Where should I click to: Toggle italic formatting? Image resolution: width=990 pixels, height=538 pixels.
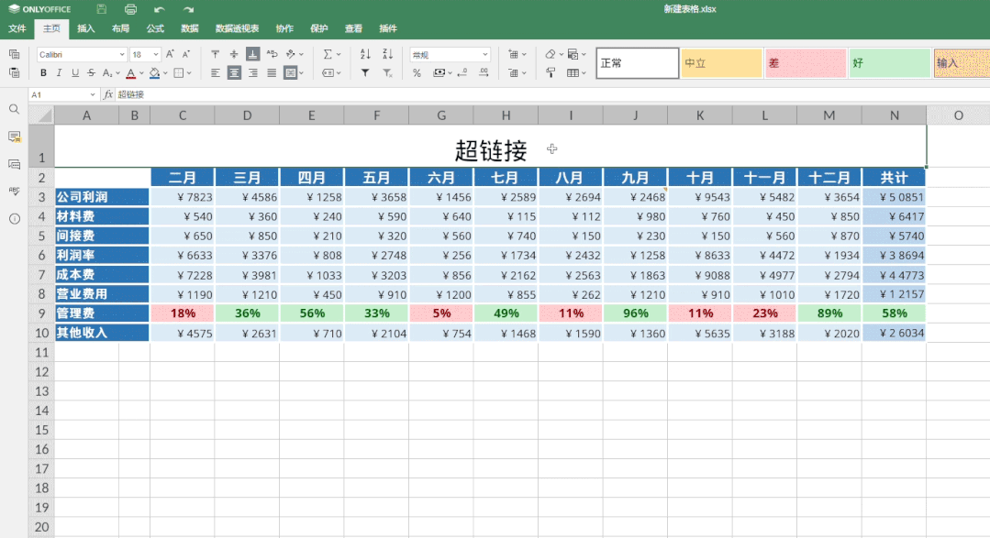pyautogui.click(x=60, y=73)
